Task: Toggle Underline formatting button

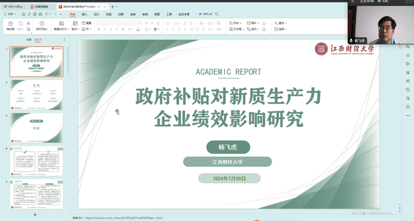Action: coord(111,29)
